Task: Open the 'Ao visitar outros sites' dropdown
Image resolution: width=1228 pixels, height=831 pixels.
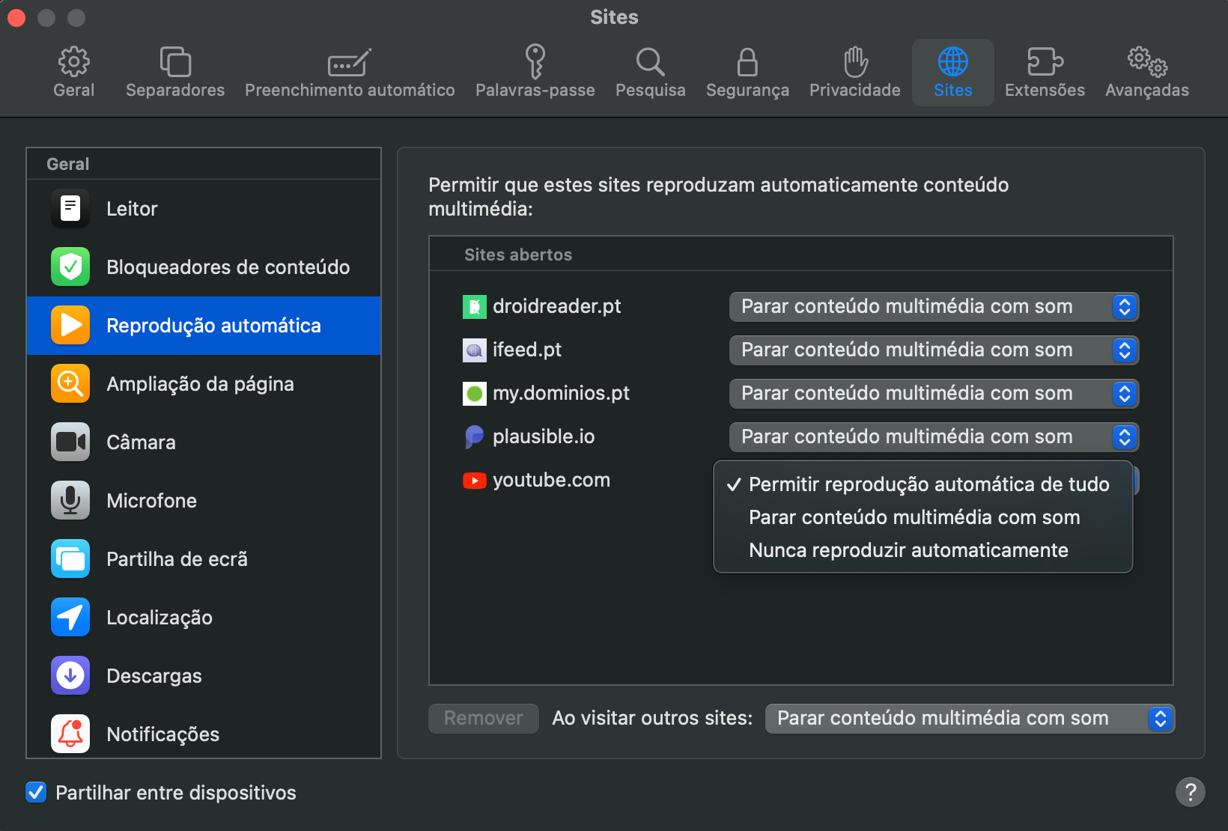Action: (969, 719)
